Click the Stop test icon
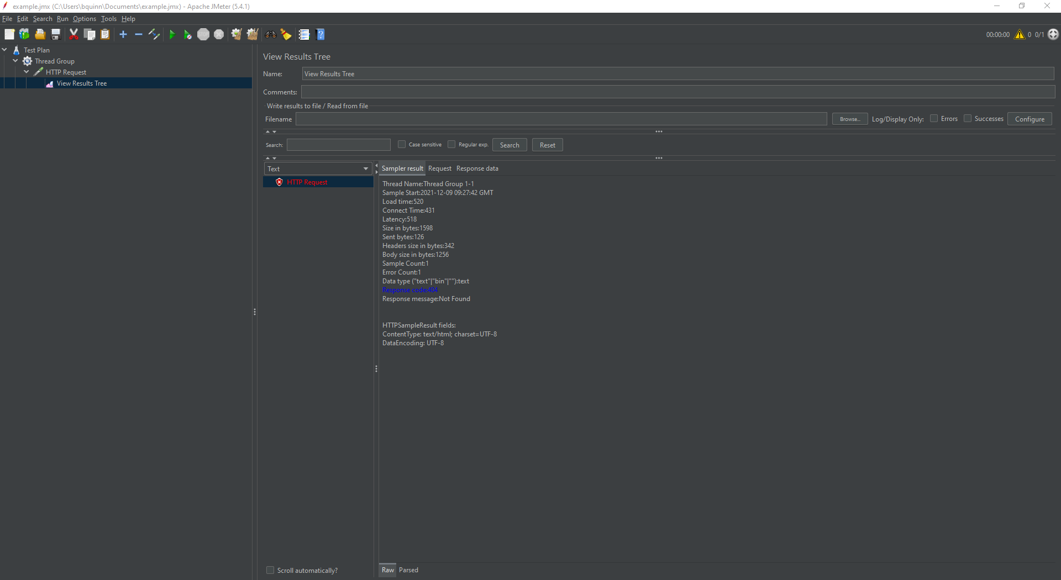Screen dimensions: 1061x580 click(203, 34)
